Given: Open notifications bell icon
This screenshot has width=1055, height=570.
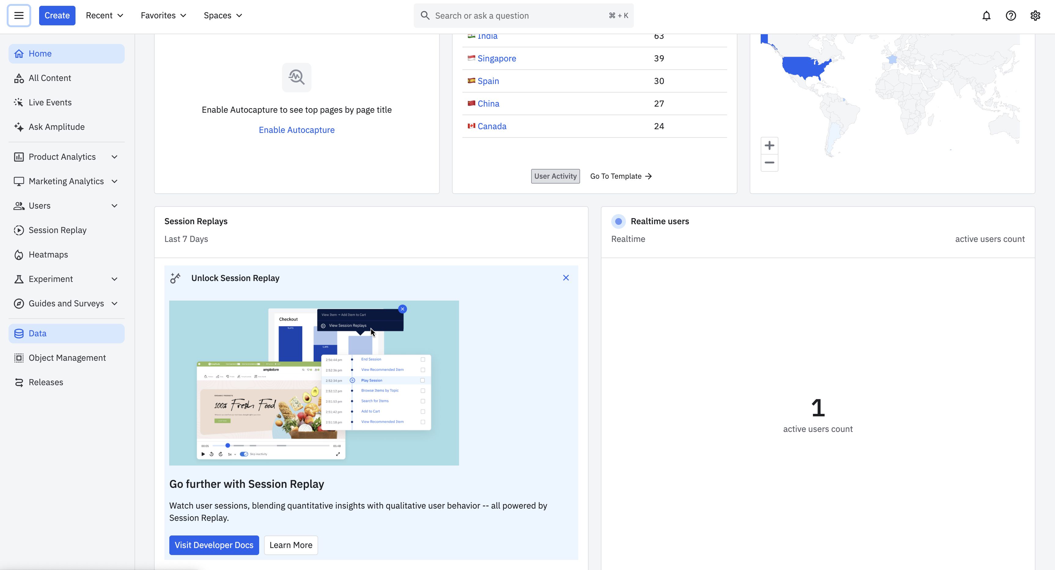Looking at the screenshot, I should 986,16.
